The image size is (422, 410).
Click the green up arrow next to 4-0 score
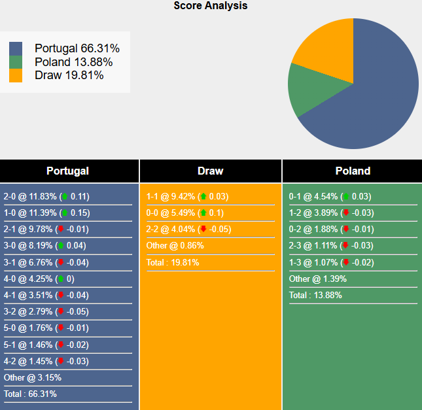[x=61, y=279]
